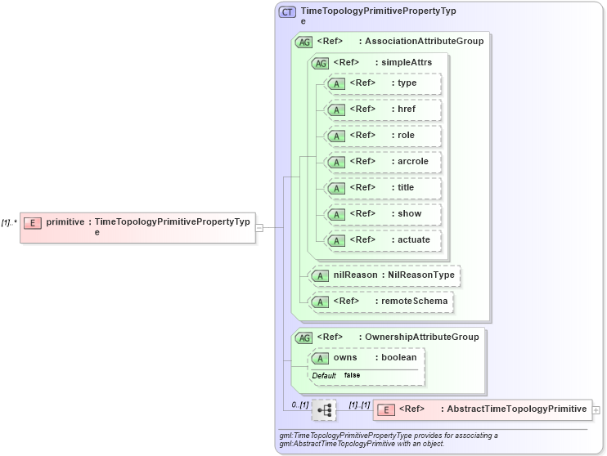Click the 'AbstractTimeTopologyPrimitive' reference name
Image resolution: width=607 pixels, height=456 pixels.
[517, 409]
